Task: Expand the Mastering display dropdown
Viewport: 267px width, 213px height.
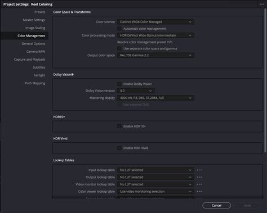Action: click(x=155, y=98)
